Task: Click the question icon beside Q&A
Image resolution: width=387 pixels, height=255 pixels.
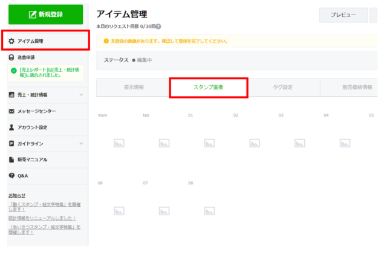Action: tap(11, 176)
